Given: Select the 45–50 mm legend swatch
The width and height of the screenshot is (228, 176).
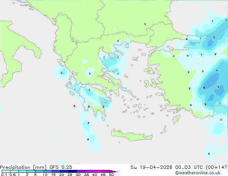Looking at the screenshot, I should (106, 171).
